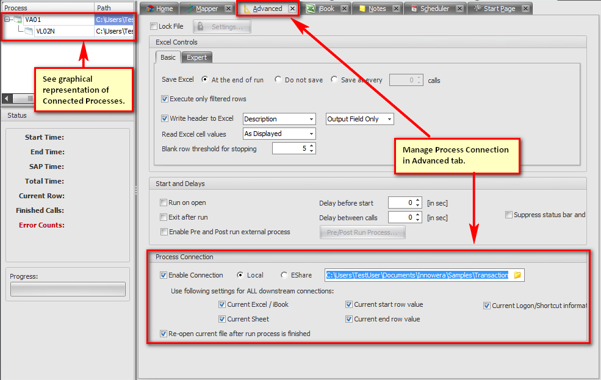Click the folder browse icon beside the file path

tap(517, 275)
